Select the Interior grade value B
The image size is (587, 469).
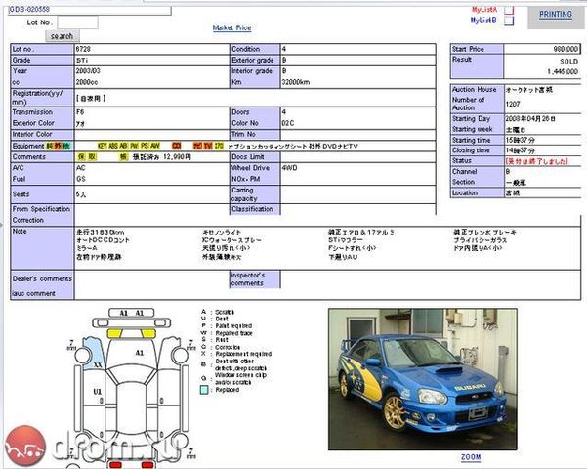point(284,71)
